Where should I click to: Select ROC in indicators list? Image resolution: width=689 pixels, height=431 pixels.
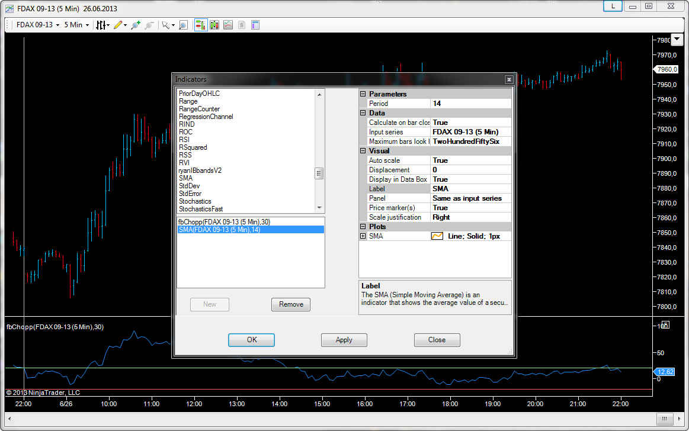pos(185,132)
